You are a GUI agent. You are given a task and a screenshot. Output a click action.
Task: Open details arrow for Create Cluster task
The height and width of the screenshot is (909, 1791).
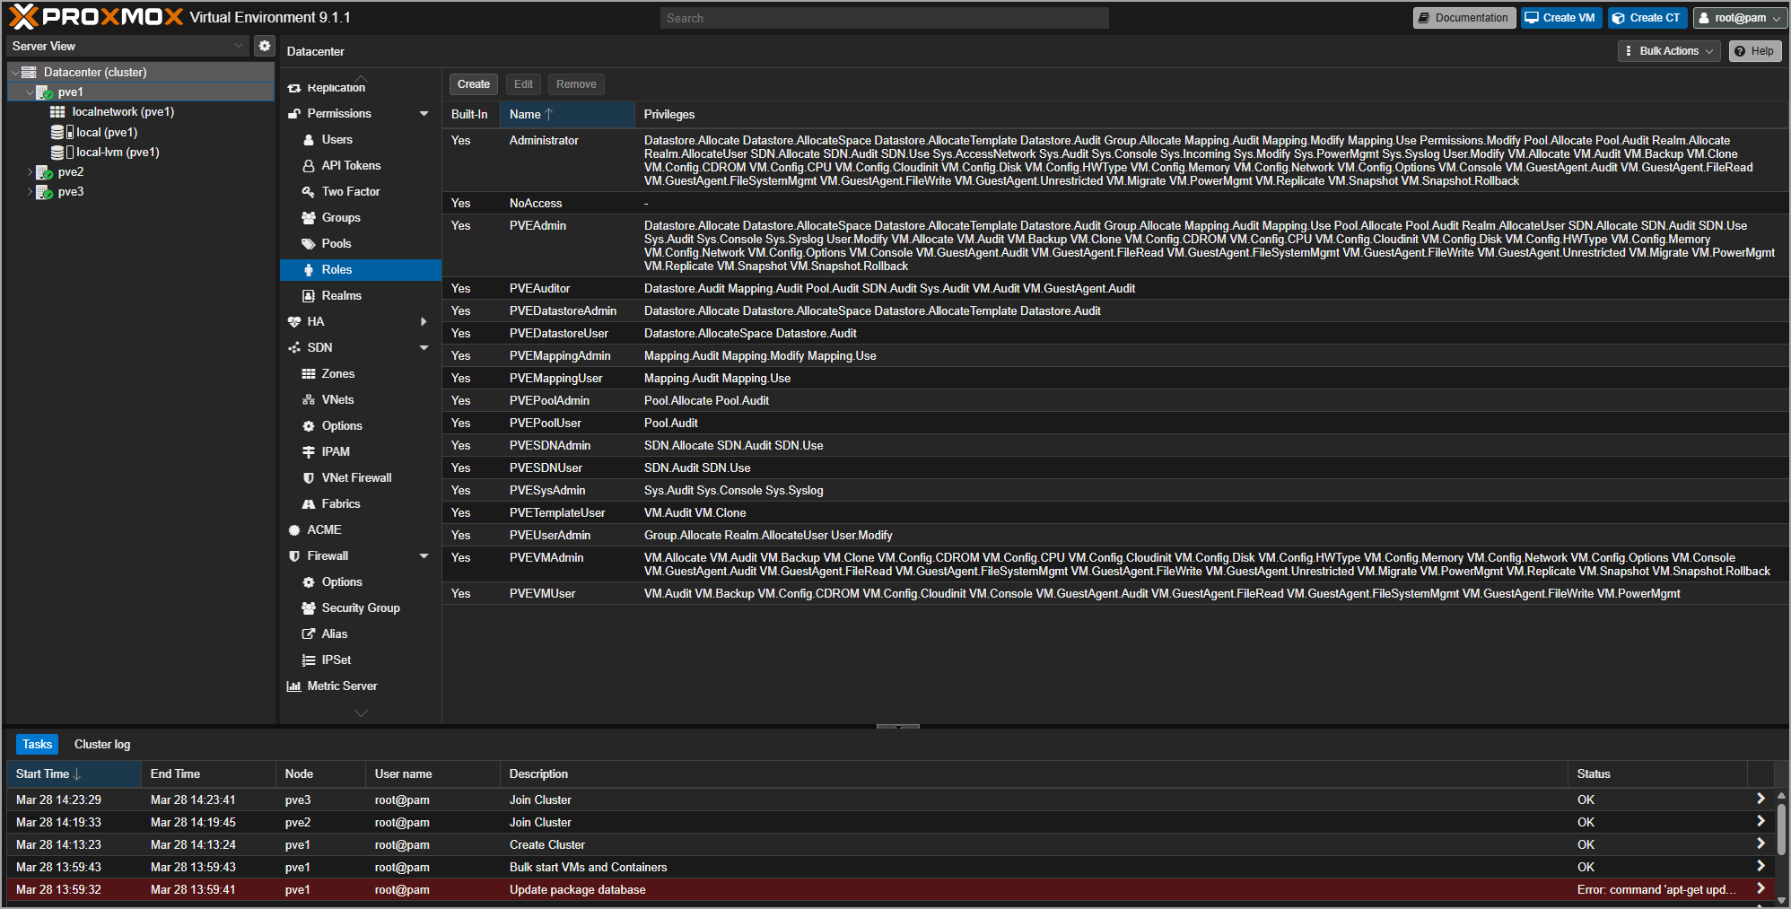coord(1760,843)
